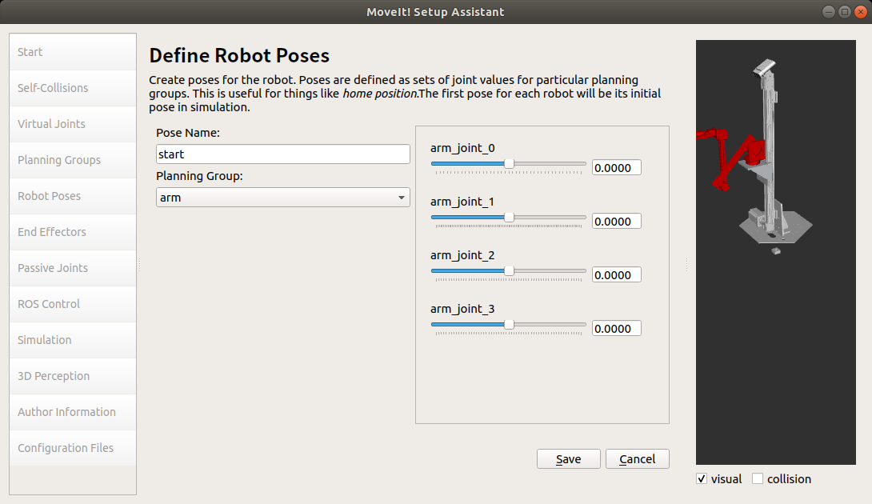Click the arm_joint_0 value field
The image size is (872, 504).
(x=616, y=167)
